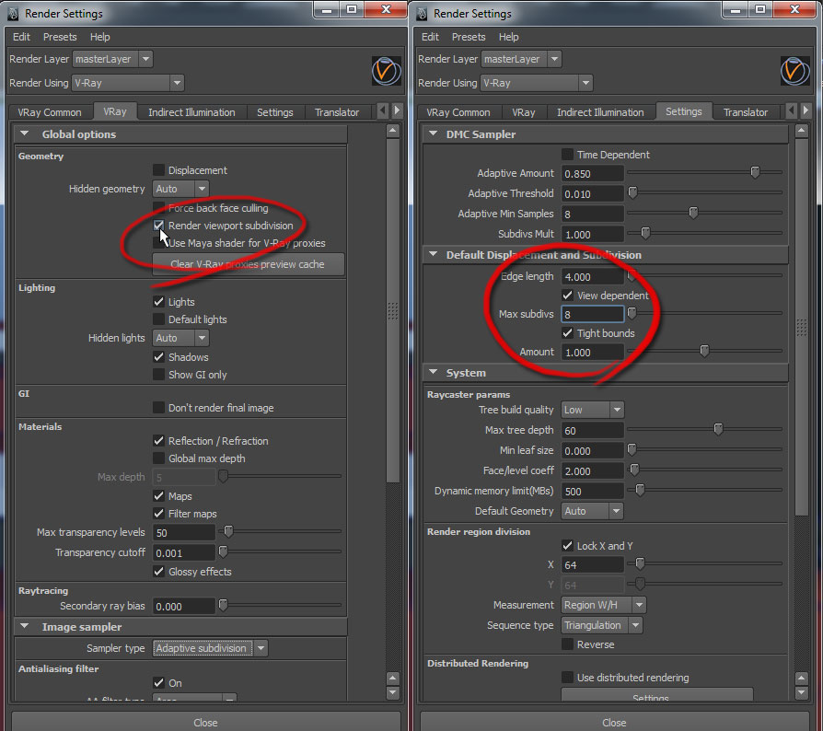Open Edit menu in left window
823x731 pixels.
pyautogui.click(x=21, y=37)
